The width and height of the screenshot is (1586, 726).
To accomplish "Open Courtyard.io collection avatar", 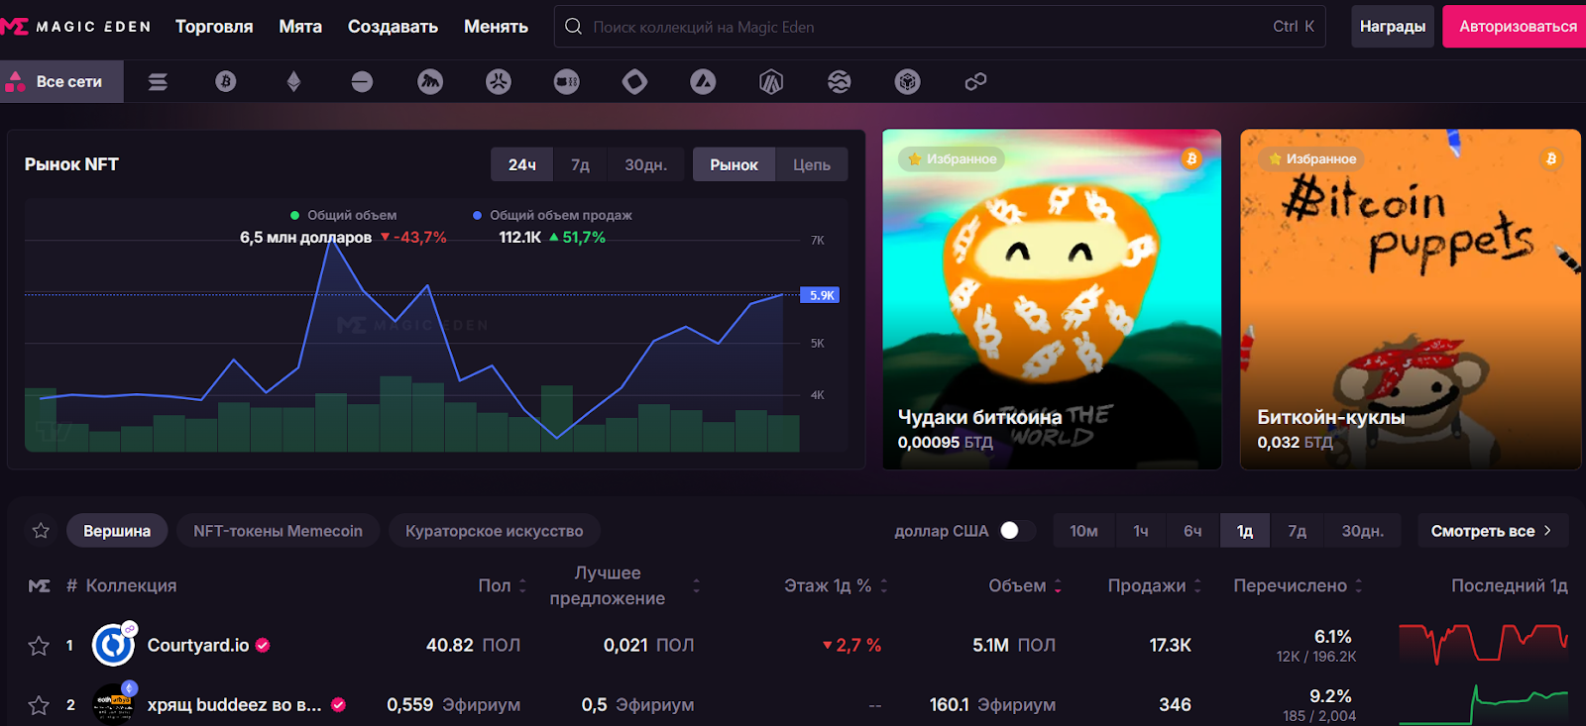I will [x=113, y=645].
